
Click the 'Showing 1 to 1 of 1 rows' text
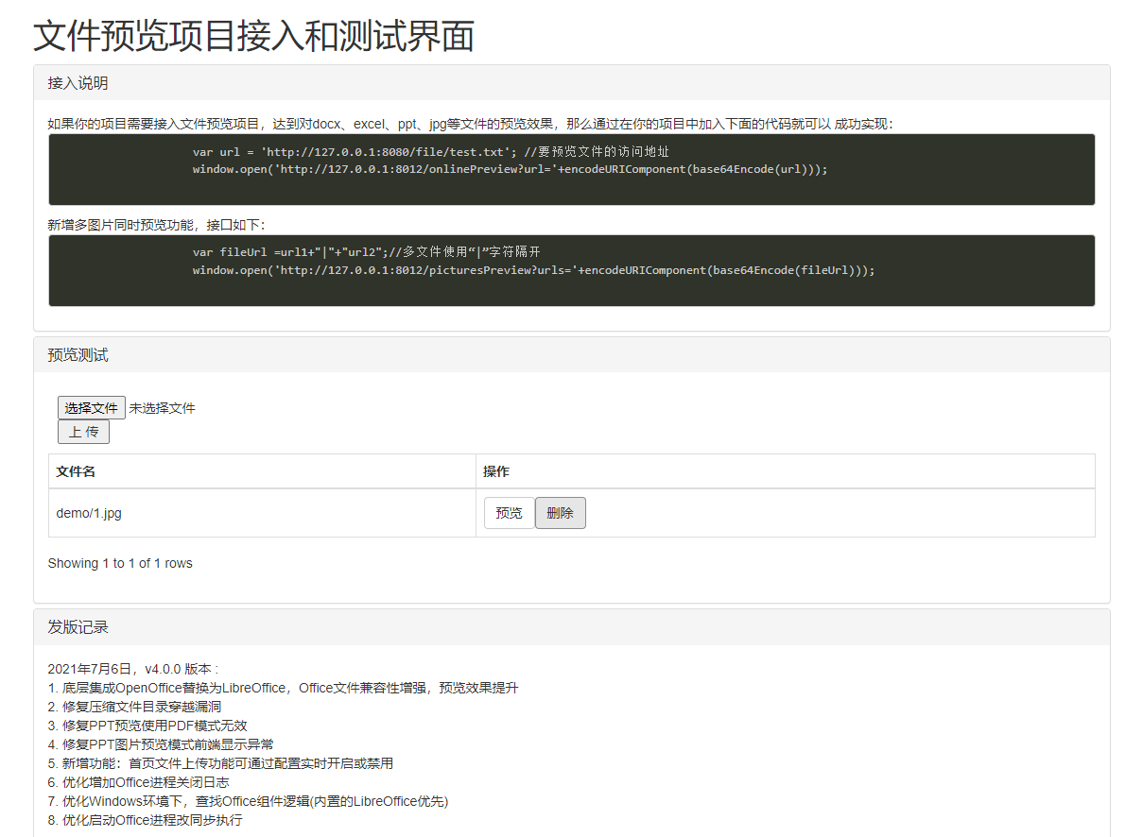[120, 563]
